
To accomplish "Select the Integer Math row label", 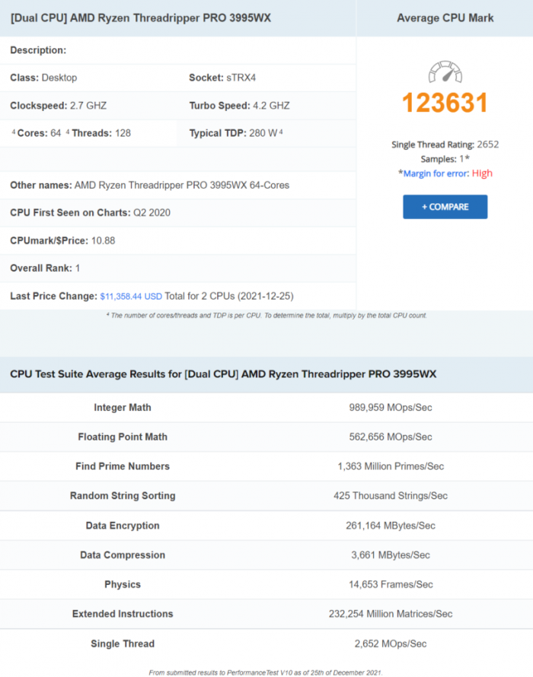I will [x=123, y=408].
